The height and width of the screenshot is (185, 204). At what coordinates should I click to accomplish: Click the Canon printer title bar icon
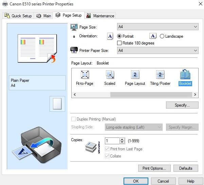click(x=5, y=4)
